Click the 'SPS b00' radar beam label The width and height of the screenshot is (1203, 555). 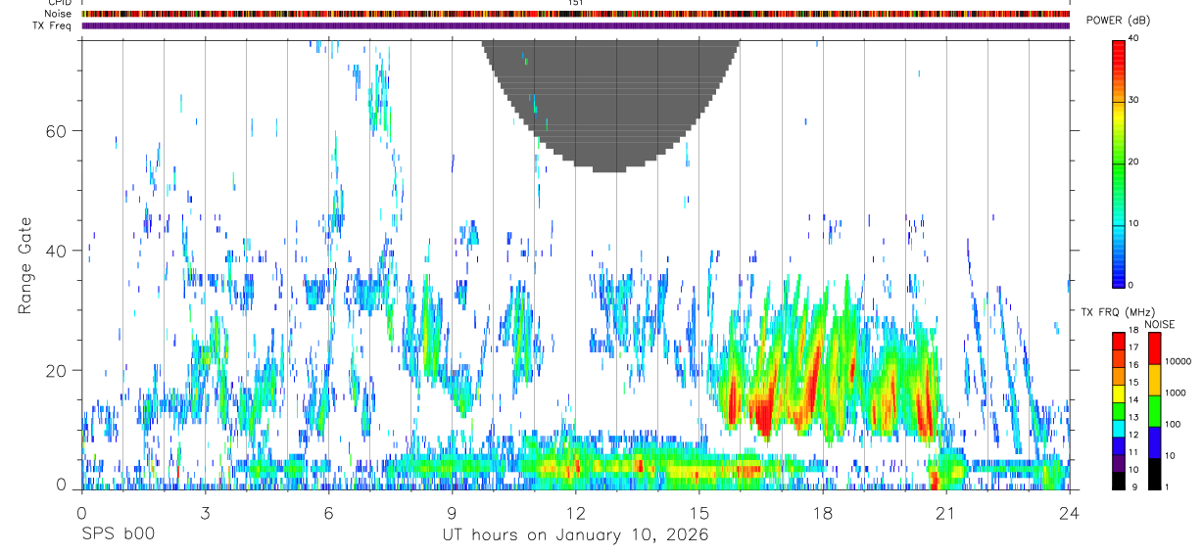click(118, 534)
